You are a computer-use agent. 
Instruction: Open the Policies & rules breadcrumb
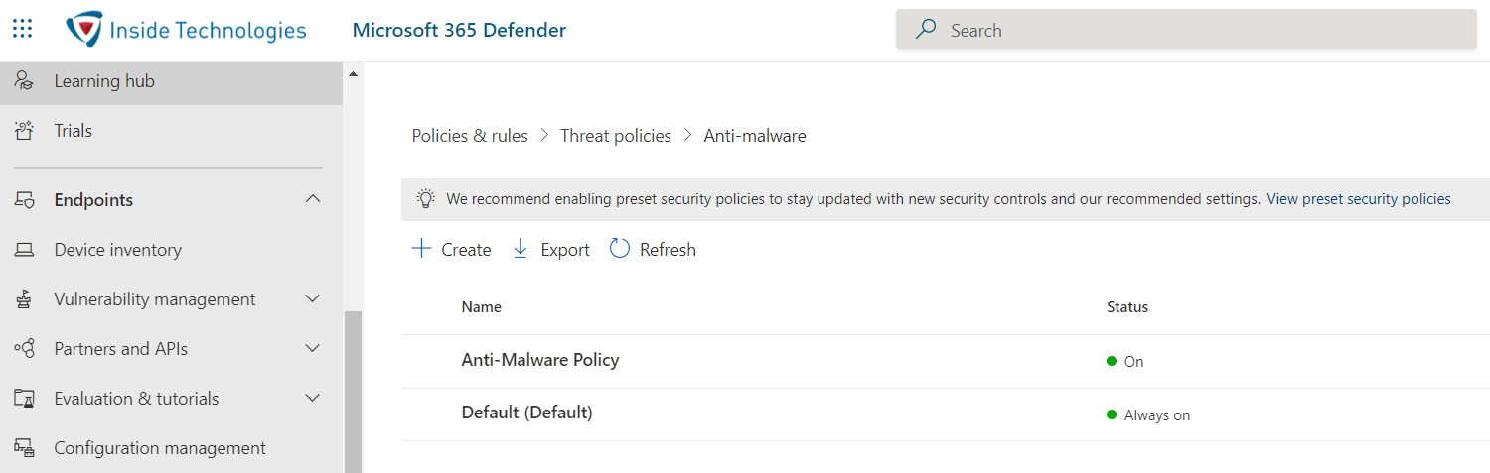(x=470, y=136)
